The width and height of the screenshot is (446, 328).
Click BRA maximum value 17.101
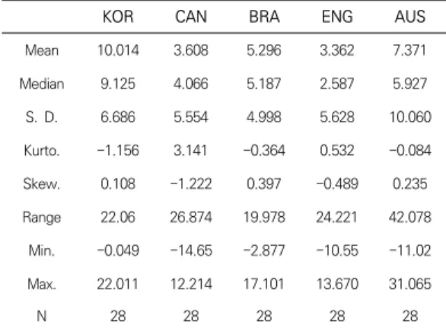[263, 284]
